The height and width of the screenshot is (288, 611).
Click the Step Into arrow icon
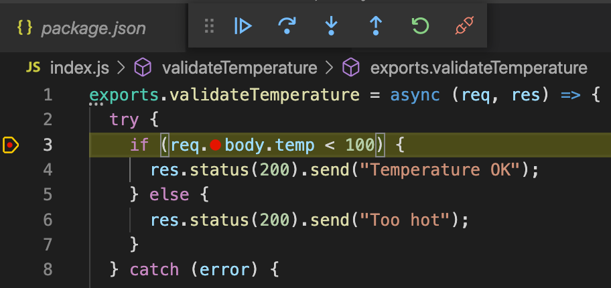pos(331,26)
